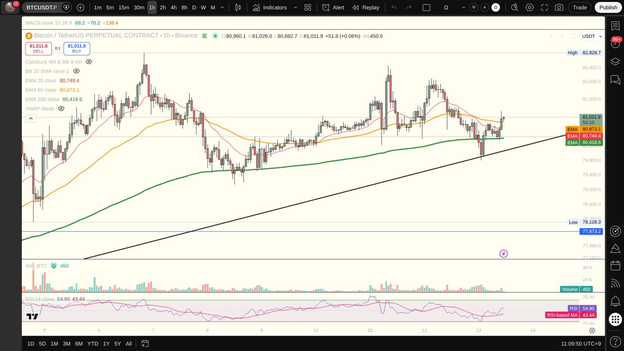This screenshot has width=624, height=351.
Task: Toggle visibility of VWAP Week indicator
Action: pyautogui.click(x=61, y=108)
